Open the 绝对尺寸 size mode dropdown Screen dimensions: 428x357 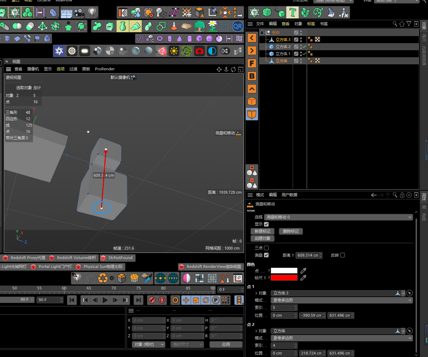click(x=187, y=344)
